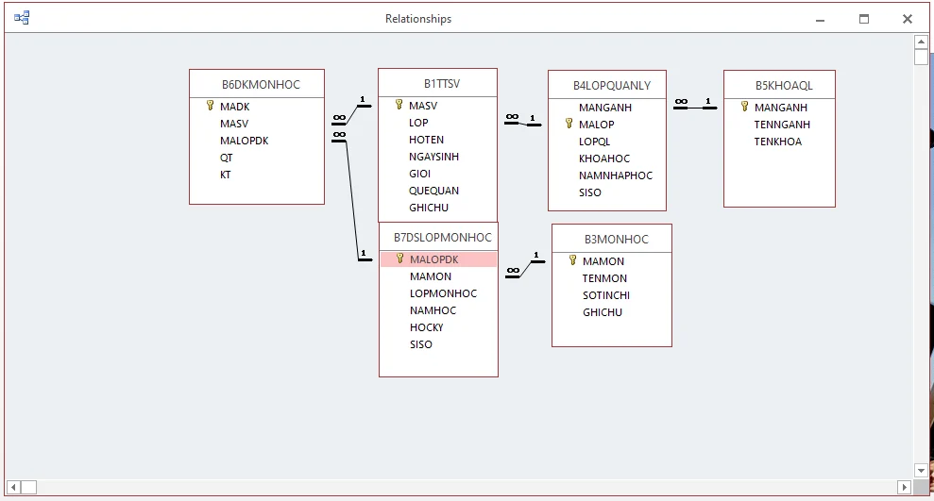This screenshot has height=501, width=934.
Task: Click the scroll left arrow on horizontal scrollbar
Action: pyautogui.click(x=15, y=487)
